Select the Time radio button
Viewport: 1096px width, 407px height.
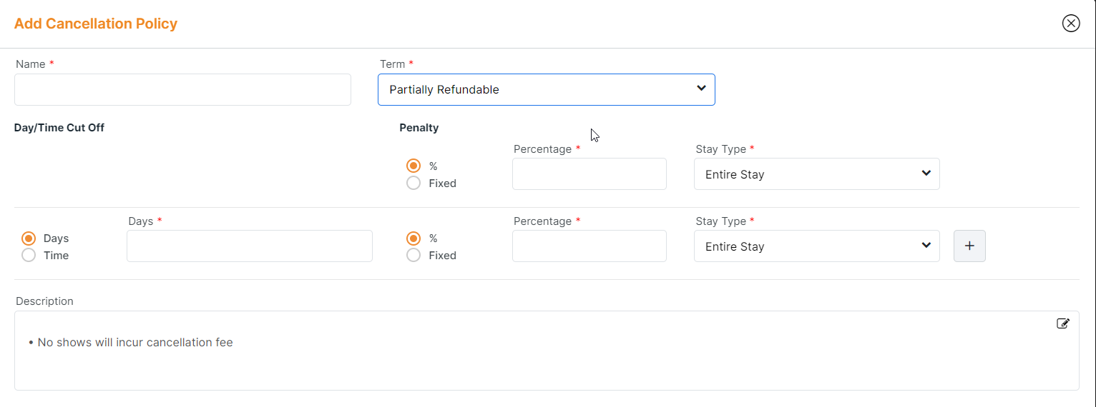point(29,256)
